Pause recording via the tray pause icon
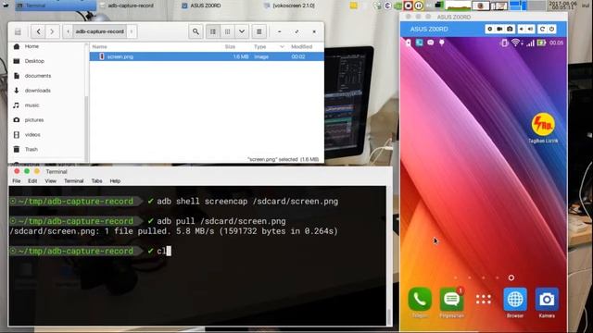The image size is (593, 333). [419, 6]
